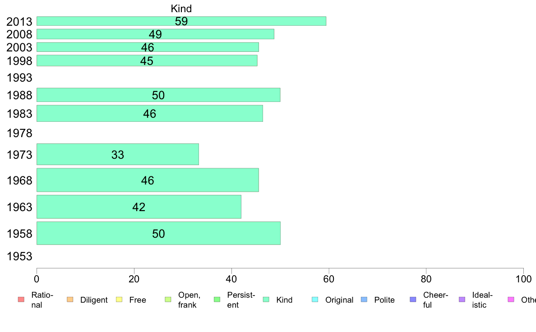
Task: Click the yellow Free legend swatch
Action: (x=119, y=300)
